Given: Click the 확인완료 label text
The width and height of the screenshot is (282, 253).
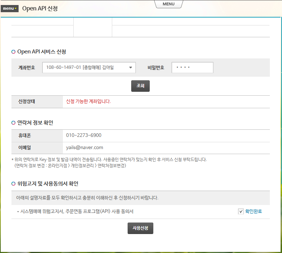Looking at the screenshot, I should (253, 211).
